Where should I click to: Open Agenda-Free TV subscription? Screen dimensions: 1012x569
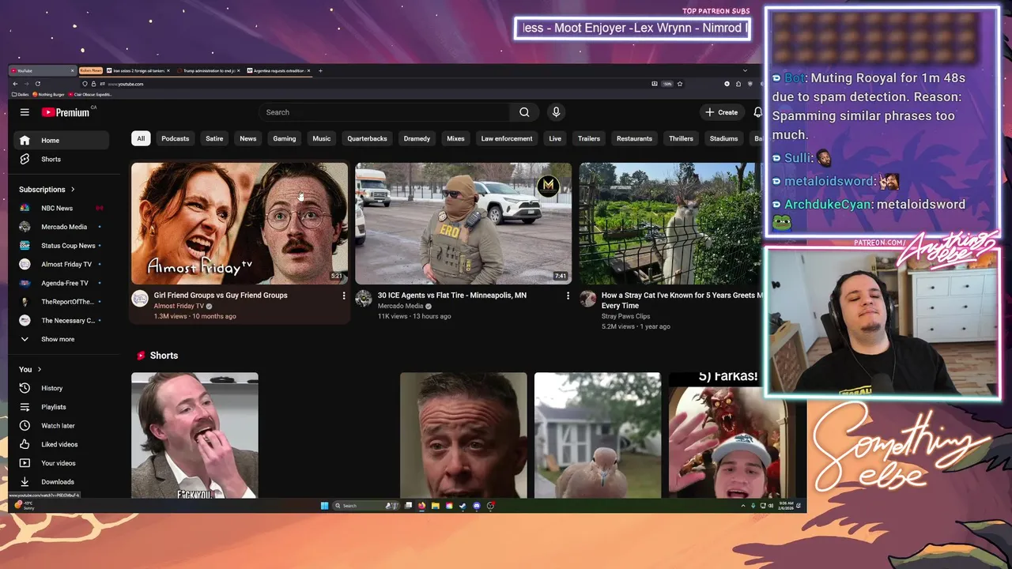click(x=61, y=283)
